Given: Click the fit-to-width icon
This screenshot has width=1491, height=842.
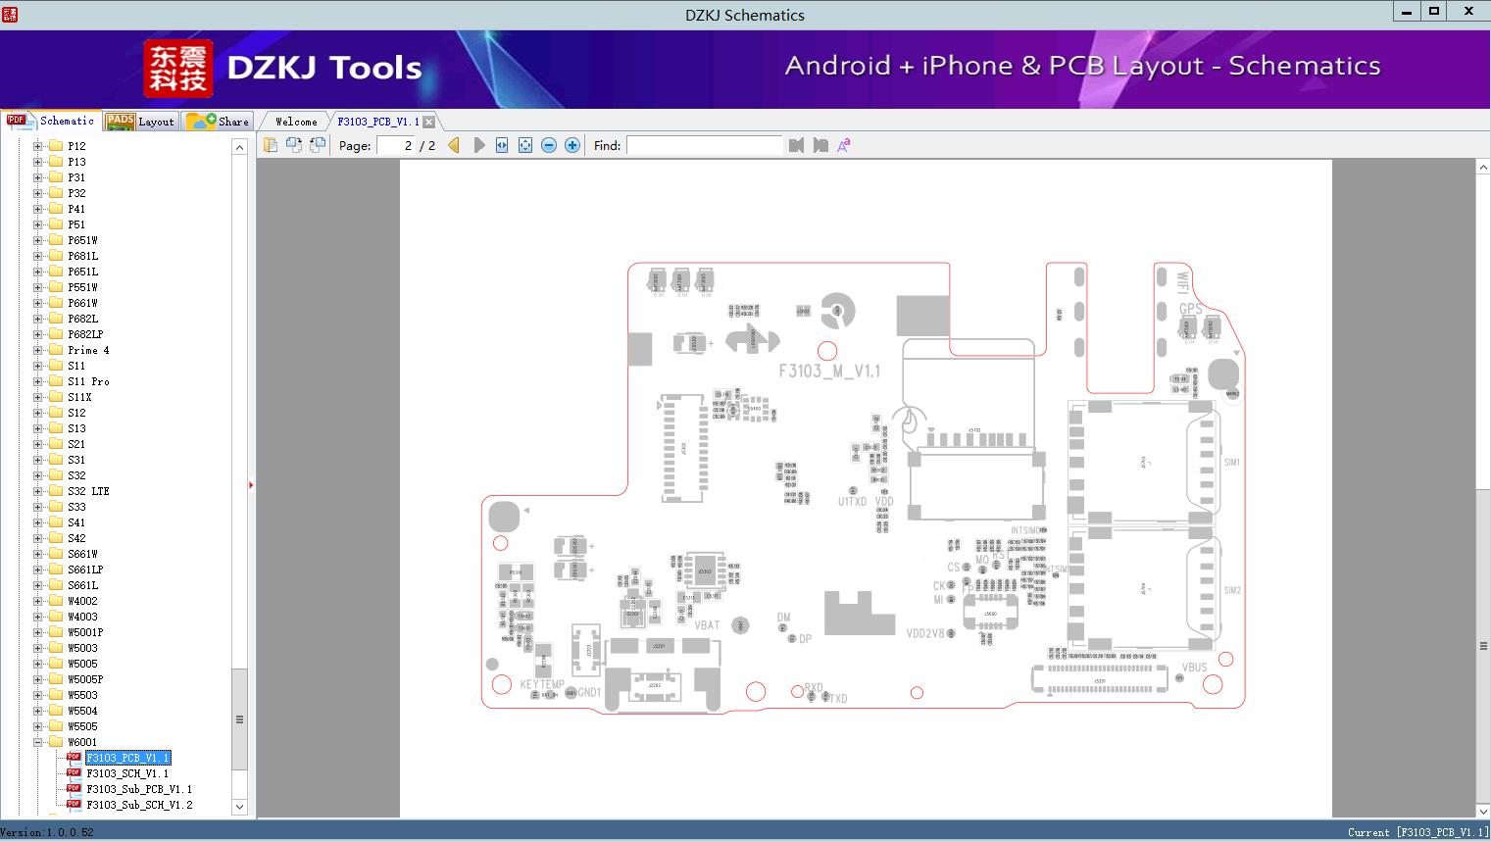Looking at the screenshot, I should (x=502, y=145).
